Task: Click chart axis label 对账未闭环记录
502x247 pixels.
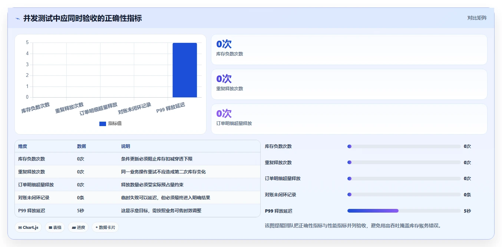Action: (135, 108)
